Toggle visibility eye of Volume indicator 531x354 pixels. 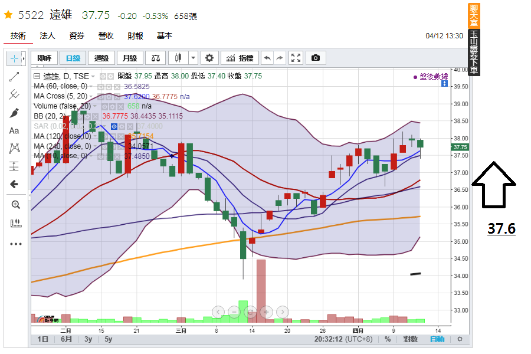[104, 107]
